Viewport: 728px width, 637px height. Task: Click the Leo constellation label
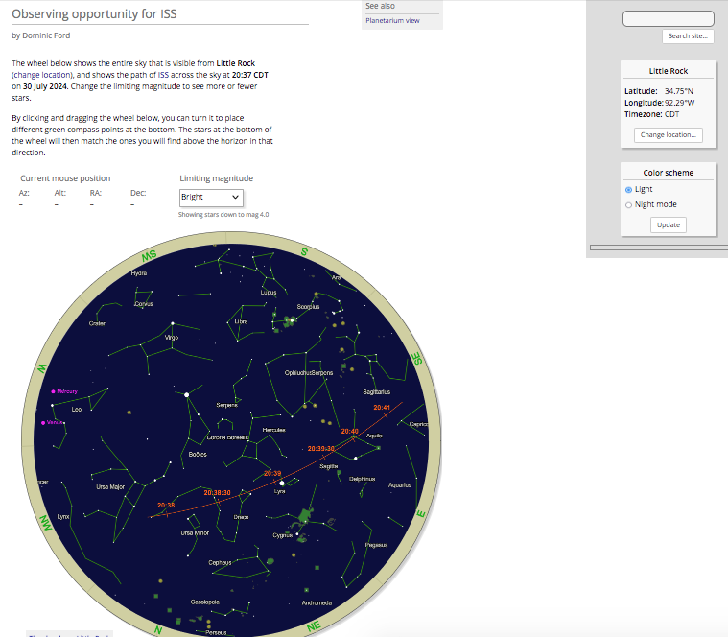77,410
